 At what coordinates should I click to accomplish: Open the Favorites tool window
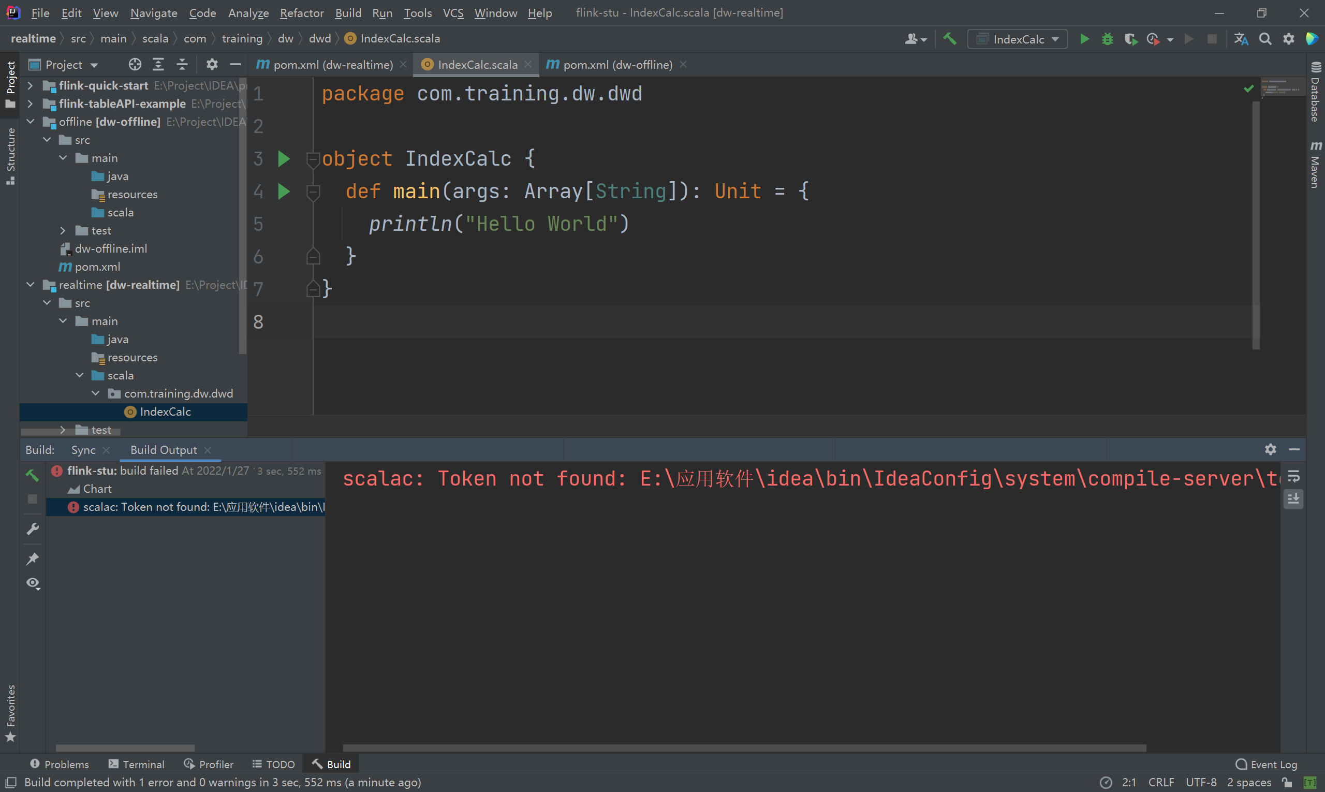pos(10,713)
